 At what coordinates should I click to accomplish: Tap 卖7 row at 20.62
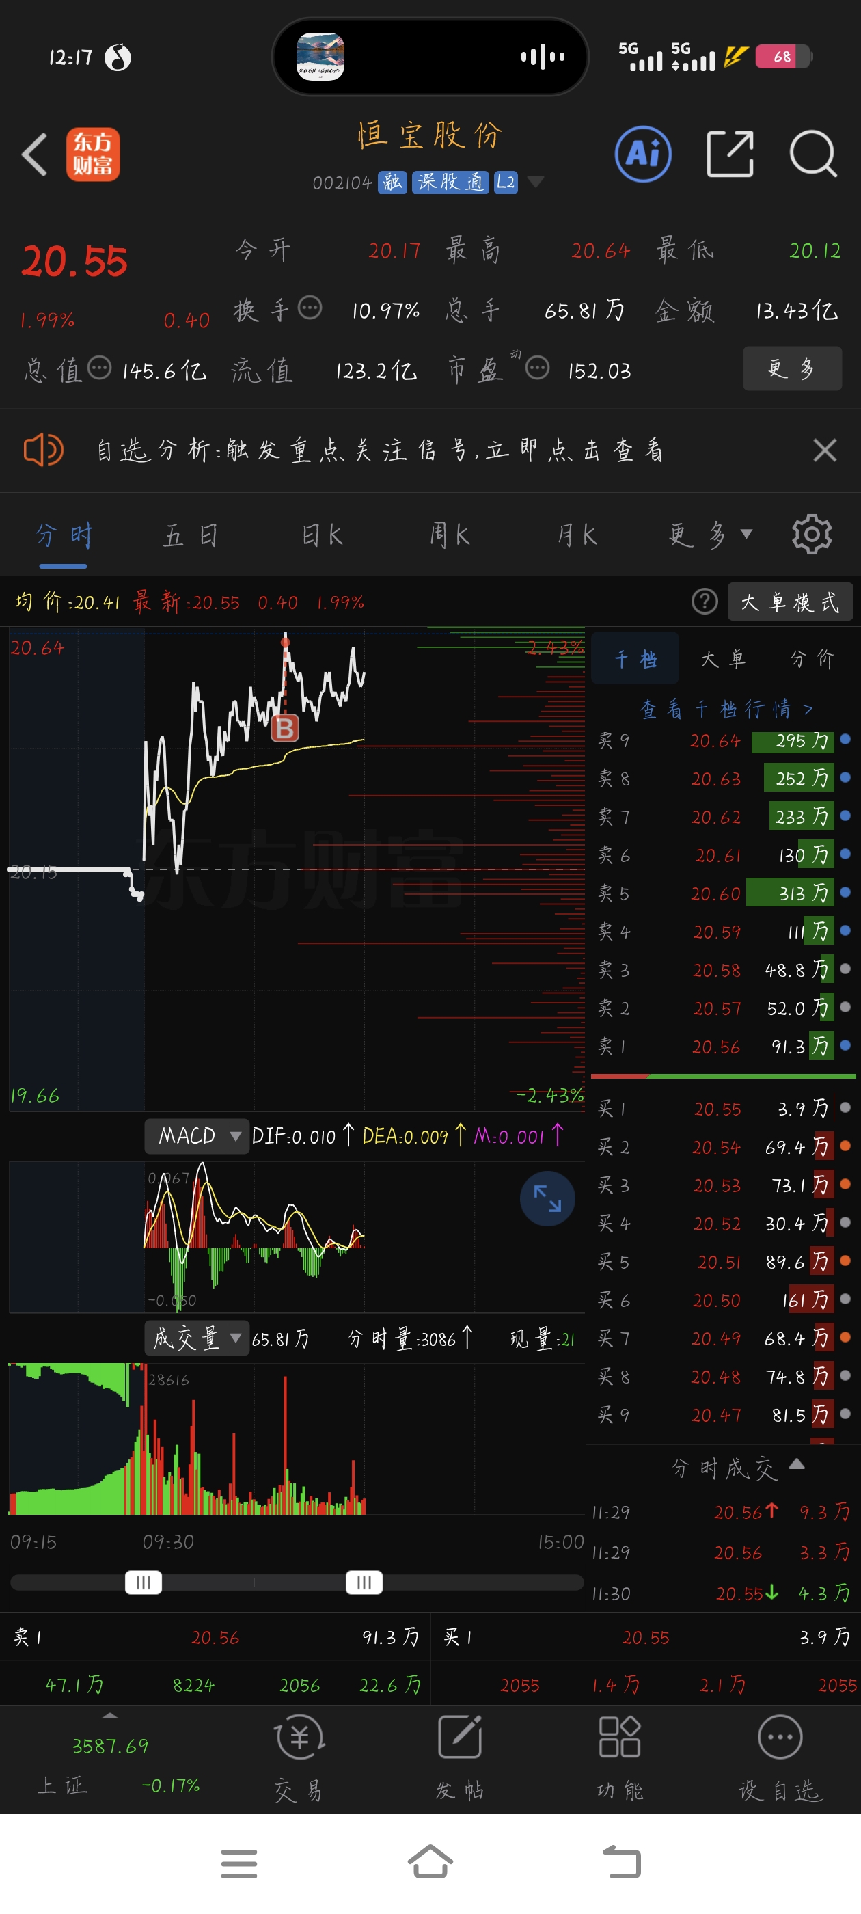(x=724, y=817)
